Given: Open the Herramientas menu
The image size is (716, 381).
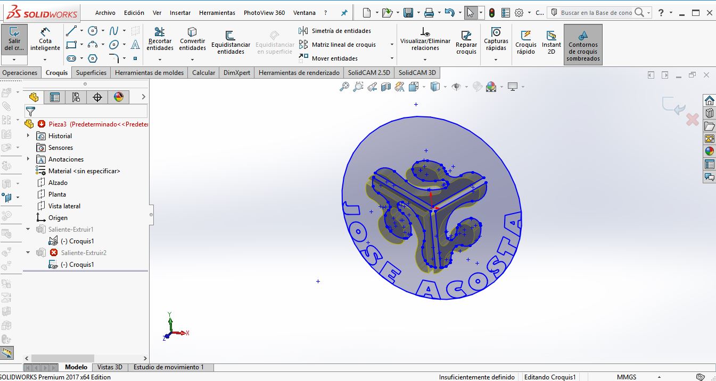Looking at the screenshot, I should [217, 13].
